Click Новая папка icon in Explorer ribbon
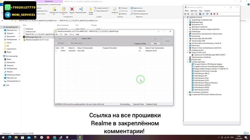 point(91,9)
